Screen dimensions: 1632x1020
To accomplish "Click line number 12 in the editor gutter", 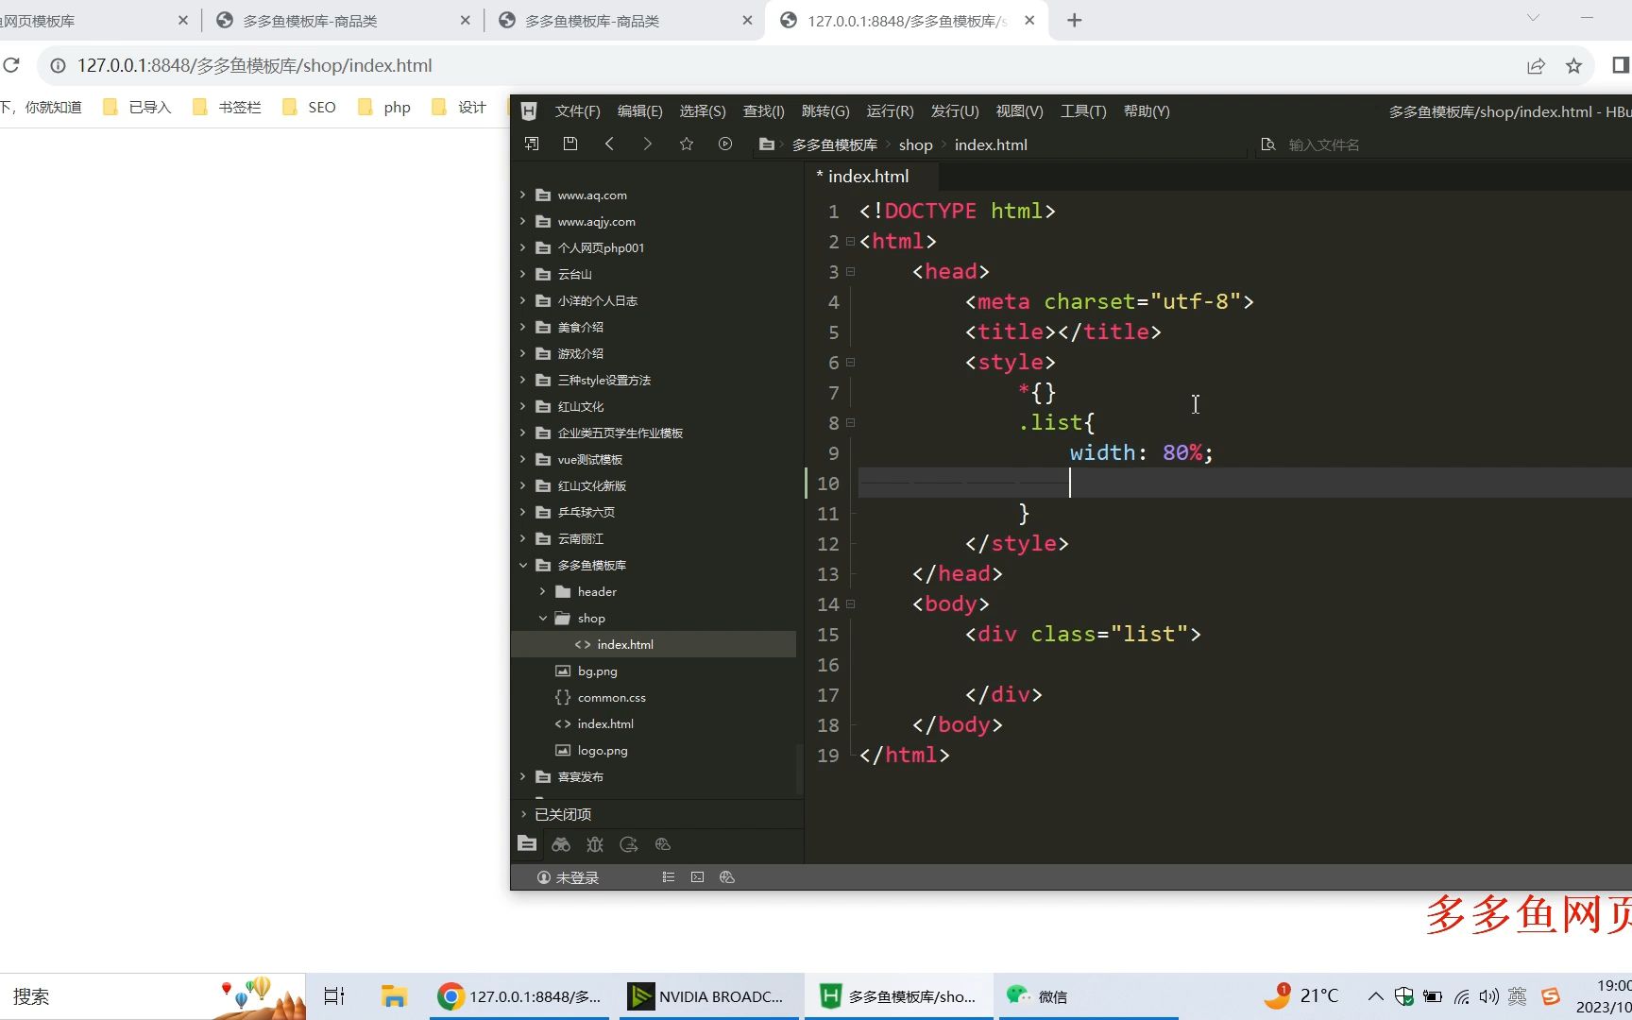I will (x=827, y=544).
